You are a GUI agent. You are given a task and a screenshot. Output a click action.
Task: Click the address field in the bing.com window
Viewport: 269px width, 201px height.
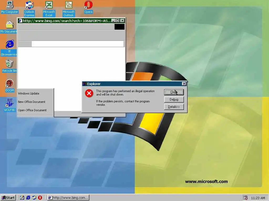[77, 44]
